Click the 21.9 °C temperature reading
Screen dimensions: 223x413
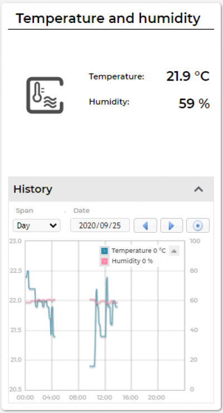coord(188,76)
